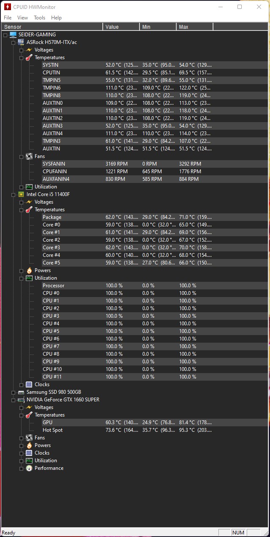The height and width of the screenshot is (537, 270).
Task: Click the drive icon next to Samsung SSD 980 500GB
Action: [x=20, y=392]
